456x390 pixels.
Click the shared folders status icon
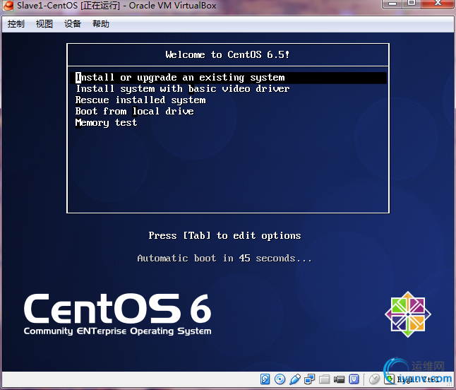324,379
